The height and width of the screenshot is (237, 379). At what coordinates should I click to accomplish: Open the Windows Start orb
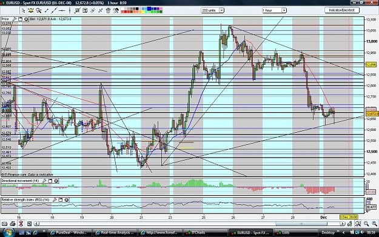coord(8,232)
